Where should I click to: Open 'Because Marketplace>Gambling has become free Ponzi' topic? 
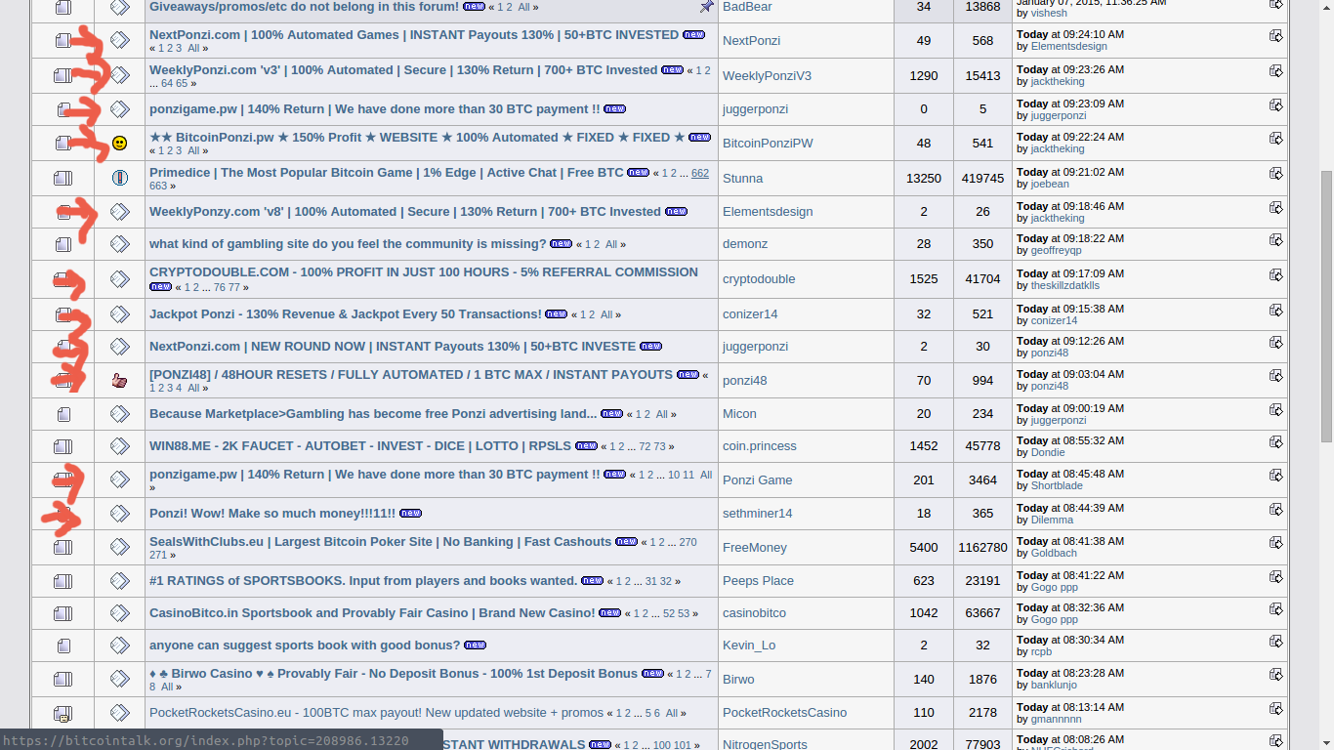click(373, 413)
